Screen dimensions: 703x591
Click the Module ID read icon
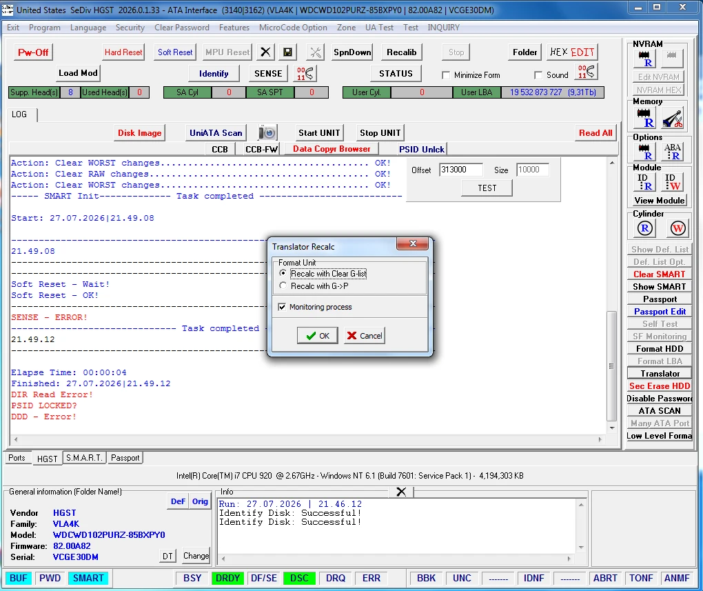644,182
